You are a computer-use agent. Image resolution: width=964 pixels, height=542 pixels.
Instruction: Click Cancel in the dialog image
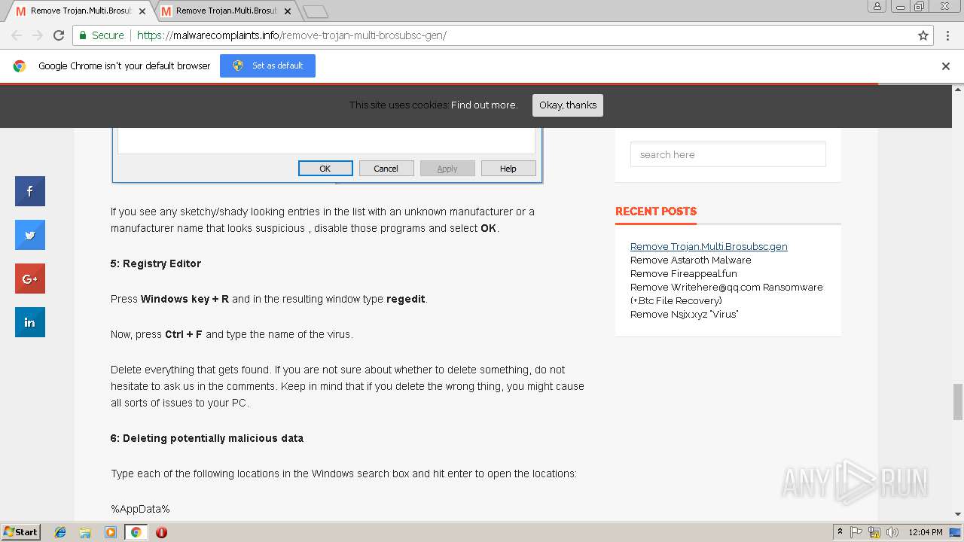tap(386, 169)
